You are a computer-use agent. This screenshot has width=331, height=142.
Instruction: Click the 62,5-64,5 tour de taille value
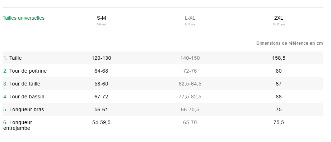coord(190,84)
